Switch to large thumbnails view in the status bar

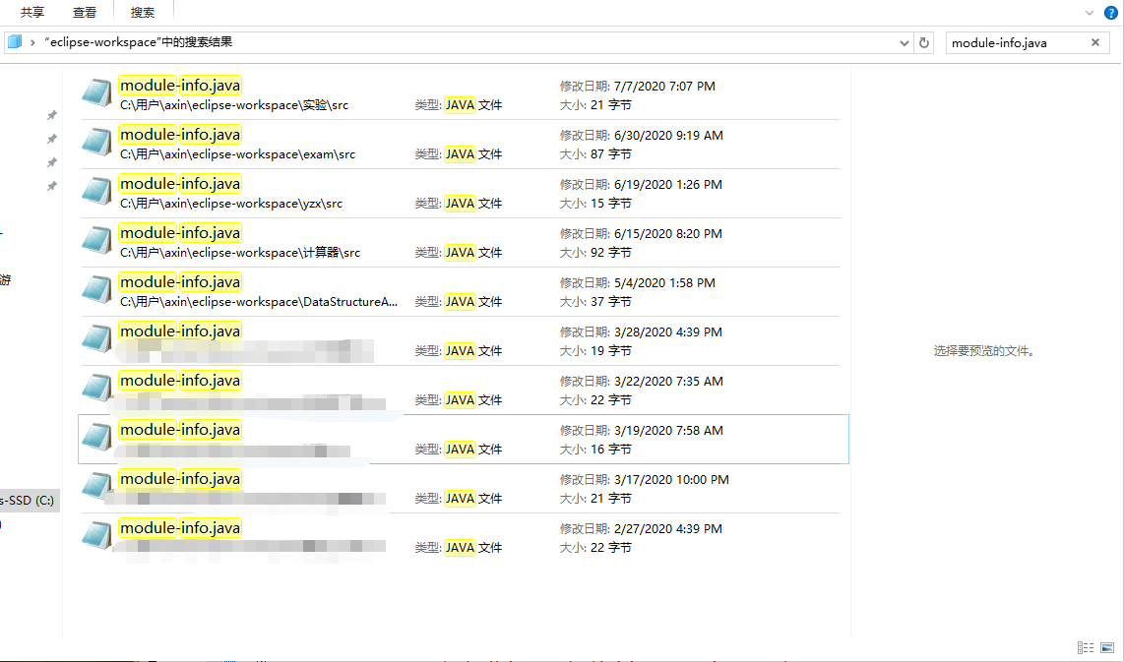point(1107,647)
